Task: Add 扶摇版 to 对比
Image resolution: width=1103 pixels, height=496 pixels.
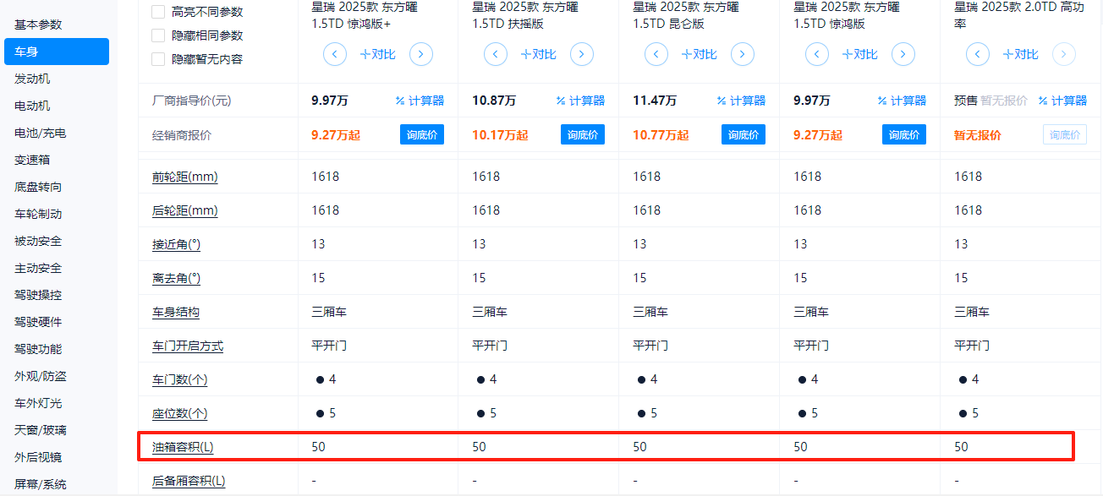Action: point(539,55)
